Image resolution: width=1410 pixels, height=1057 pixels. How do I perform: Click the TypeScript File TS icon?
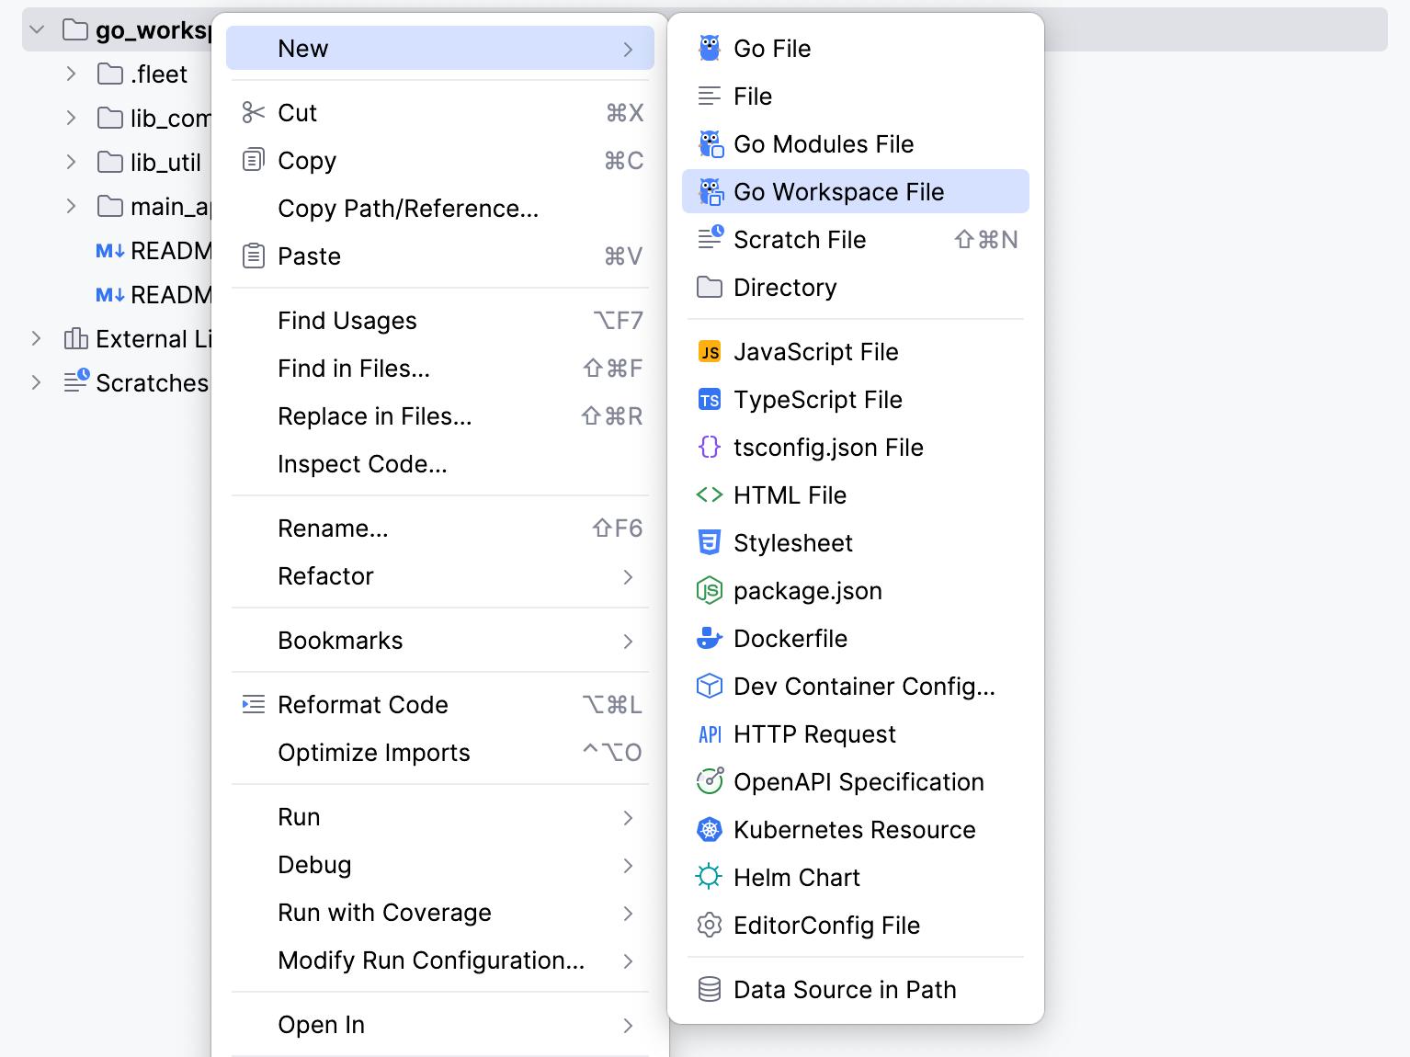tap(710, 400)
